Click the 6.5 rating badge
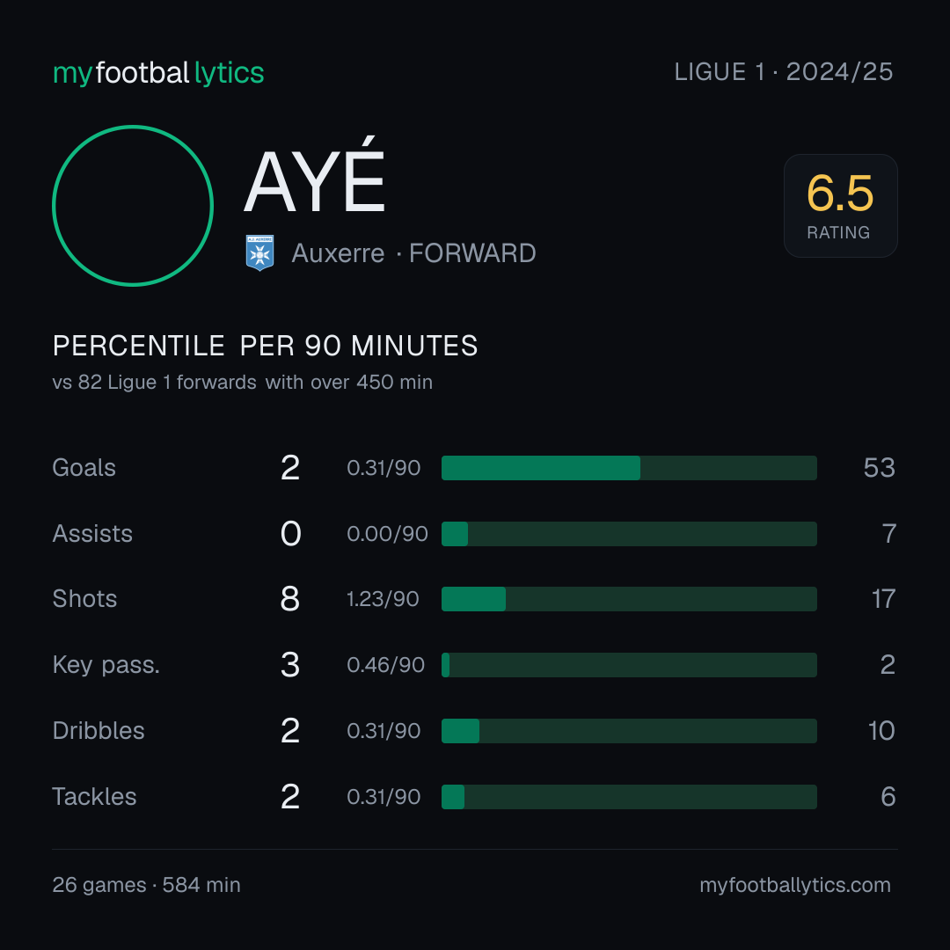 [840, 205]
